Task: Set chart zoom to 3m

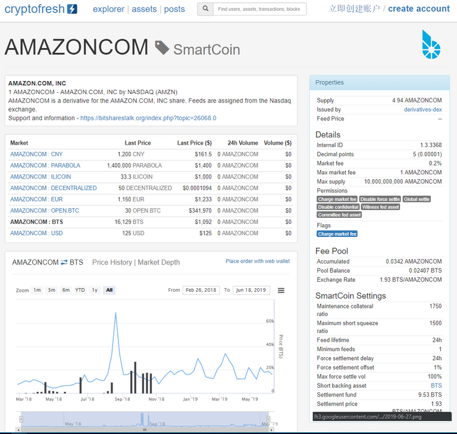Action: 52,290
